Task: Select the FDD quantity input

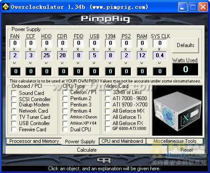Action: coord(79,43)
